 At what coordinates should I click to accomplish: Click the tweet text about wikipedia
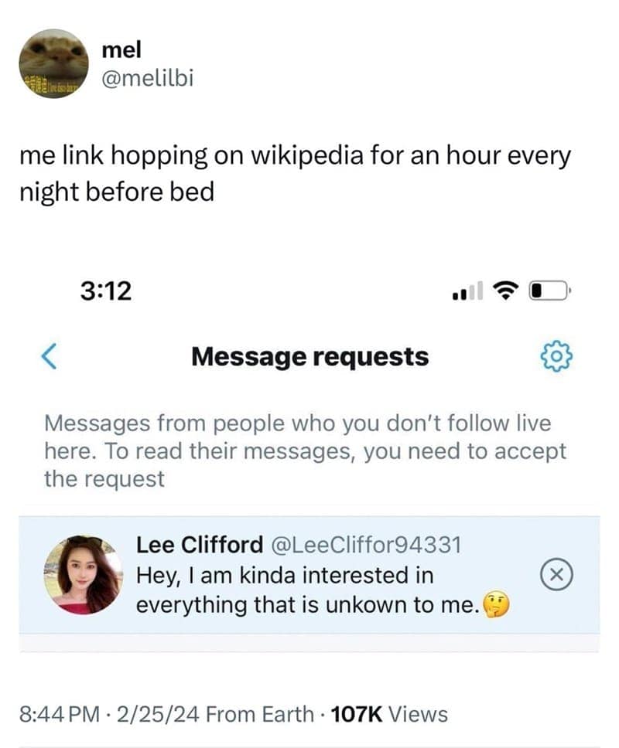click(294, 173)
